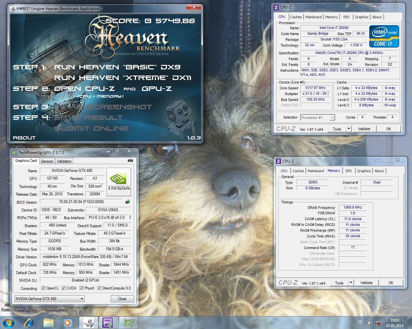This screenshot has height=329, width=412.
Task: Click Validate in upper CPU-Z window
Action: (x=364, y=129)
